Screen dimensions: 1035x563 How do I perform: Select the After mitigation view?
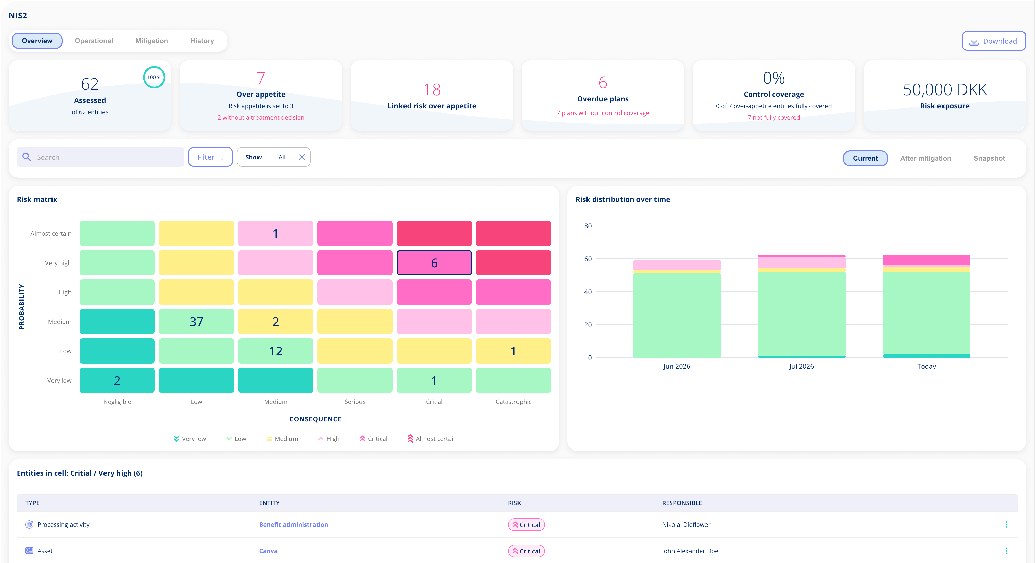click(925, 158)
